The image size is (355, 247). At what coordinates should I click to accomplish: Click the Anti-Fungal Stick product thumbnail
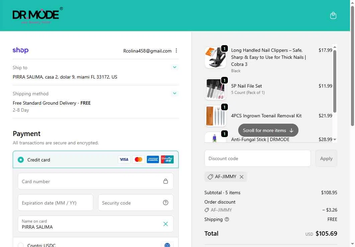tap(215, 137)
